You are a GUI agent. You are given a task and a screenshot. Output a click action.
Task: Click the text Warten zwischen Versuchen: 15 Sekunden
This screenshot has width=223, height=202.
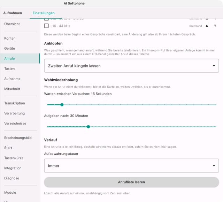(x=78, y=94)
